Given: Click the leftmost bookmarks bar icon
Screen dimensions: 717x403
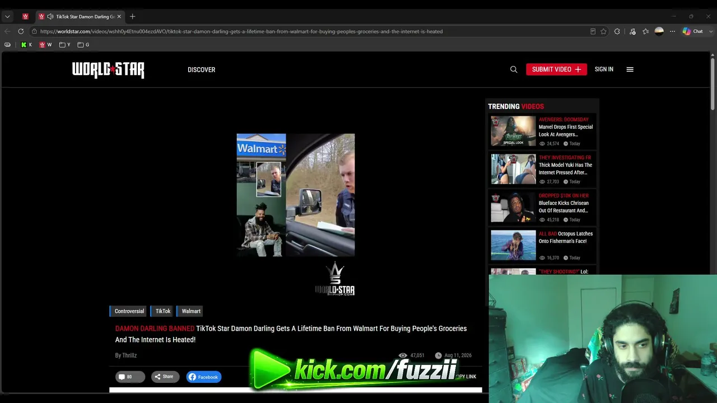Looking at the screenshot, I should (x=7, y=45).
